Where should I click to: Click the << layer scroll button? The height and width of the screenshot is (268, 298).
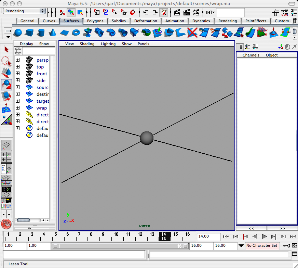click(x=252, y=228)
